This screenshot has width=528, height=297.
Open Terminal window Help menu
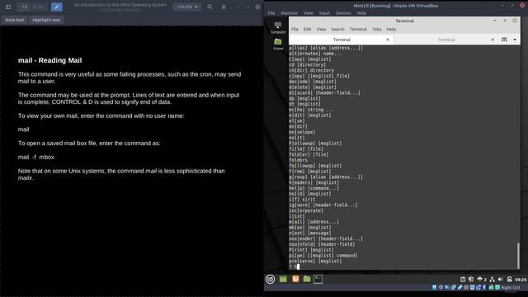click(391, 30)
